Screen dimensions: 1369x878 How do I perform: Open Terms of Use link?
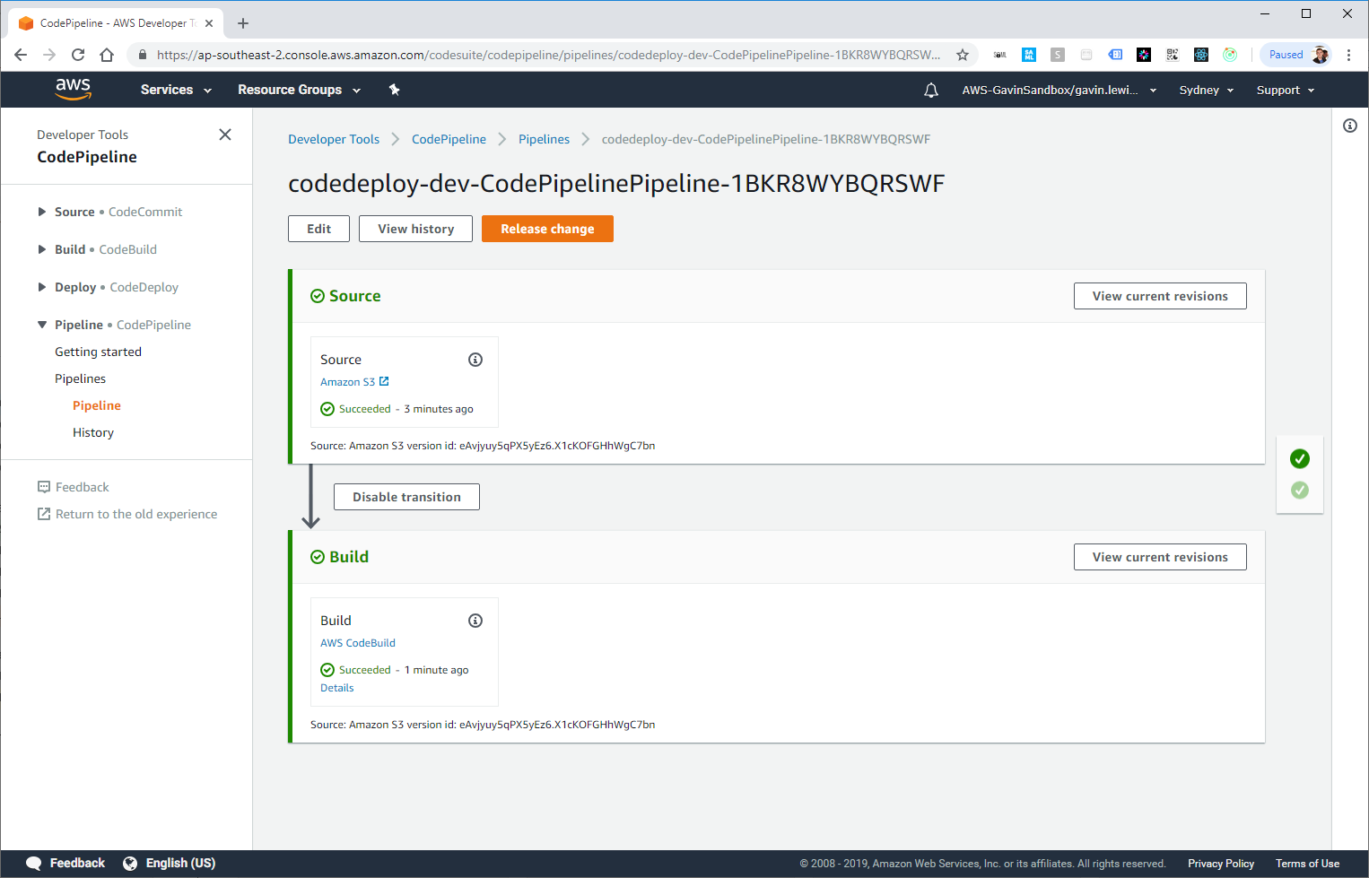click(1307, 864)
